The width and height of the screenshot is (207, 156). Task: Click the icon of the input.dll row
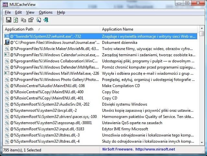pos(7,129)
